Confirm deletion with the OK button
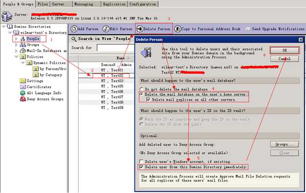This screenshot has width=306, height=193. (x=284, y=50)
